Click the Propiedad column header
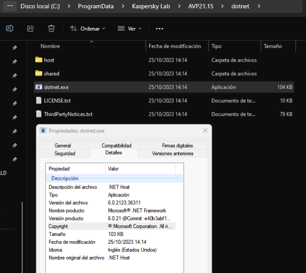The height and width of the screenshot is (273, 306). [76, 169]
